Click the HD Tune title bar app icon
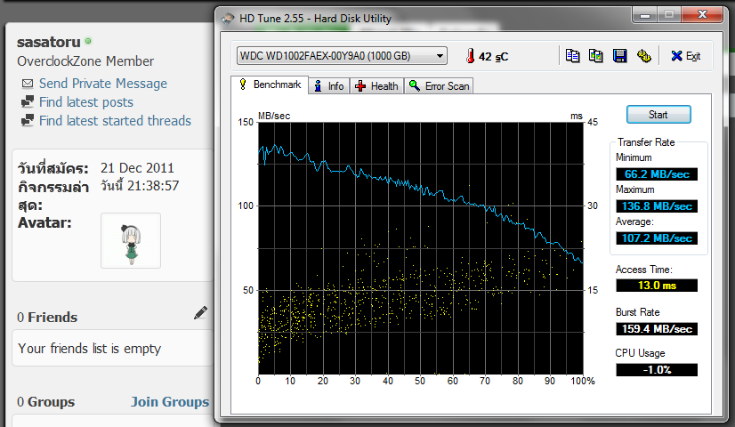The height and width of the screenshot is (427, 735). coord(229,18)
